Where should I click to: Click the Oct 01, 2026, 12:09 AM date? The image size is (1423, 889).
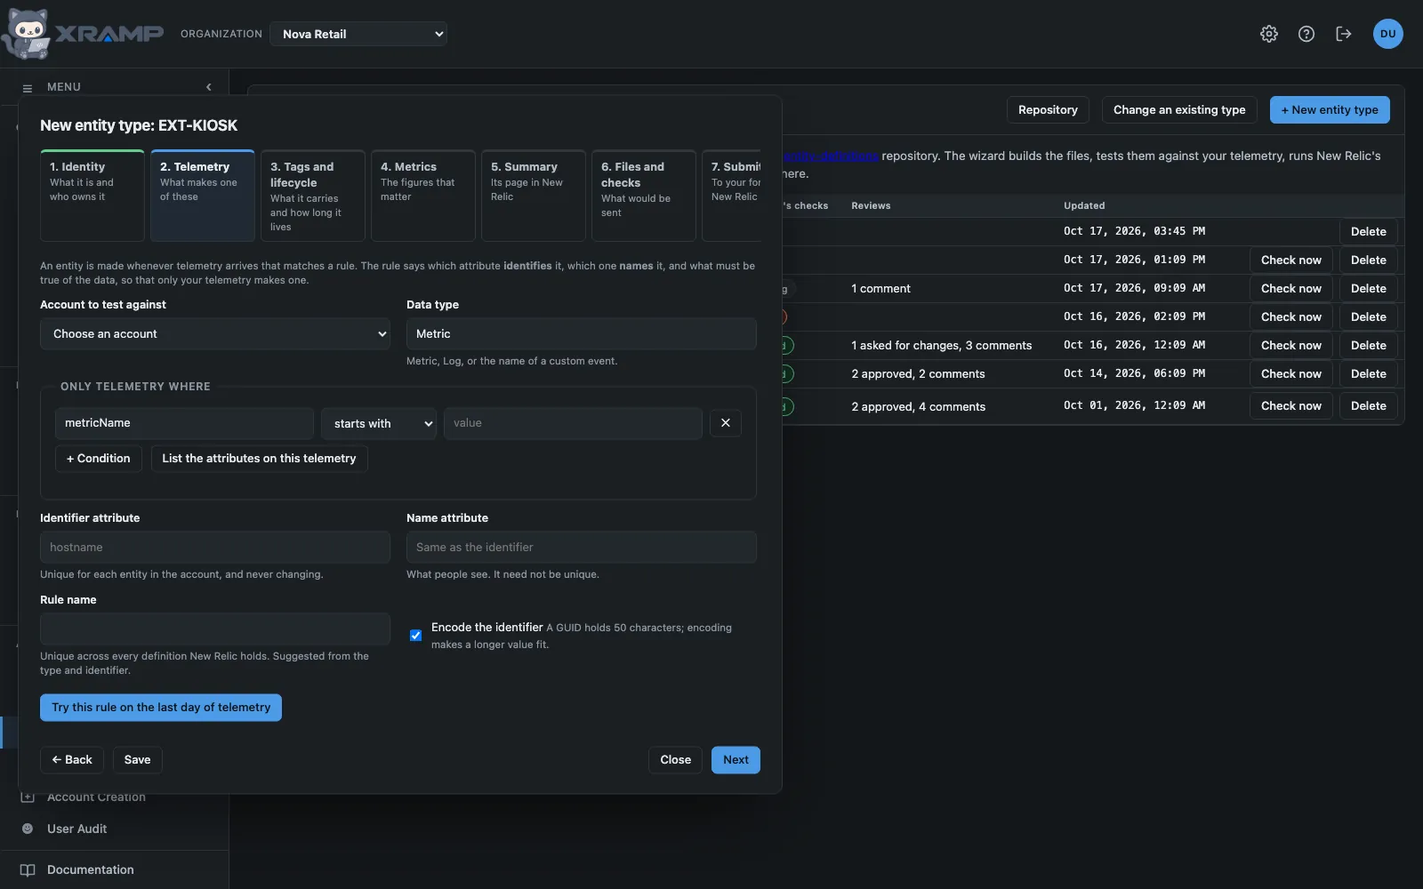tap(1134, 405)
